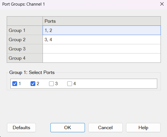Open Help for port groups
The image size is (167, 137).
pyautogui.click(x=143, y=128)
